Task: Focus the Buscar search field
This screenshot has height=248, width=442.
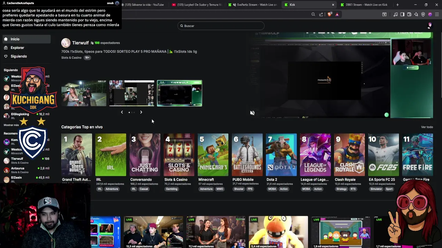Action: pyautogui.click(x=221, y=26)
